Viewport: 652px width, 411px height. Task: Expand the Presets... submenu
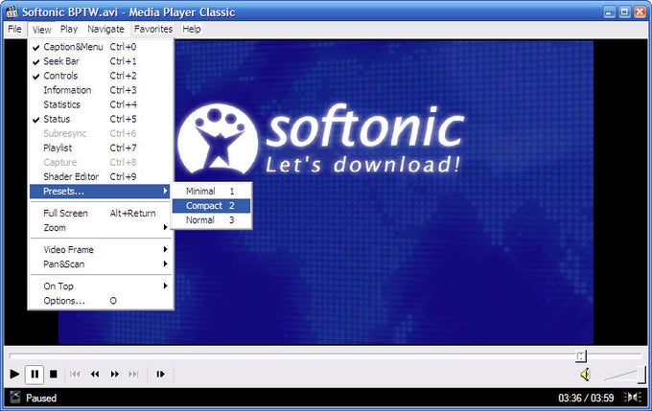101,192
